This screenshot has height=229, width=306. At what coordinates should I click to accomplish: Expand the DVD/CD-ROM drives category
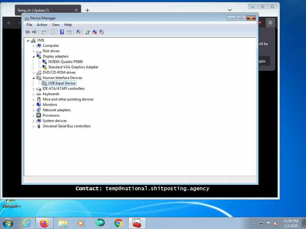[33, 73]
